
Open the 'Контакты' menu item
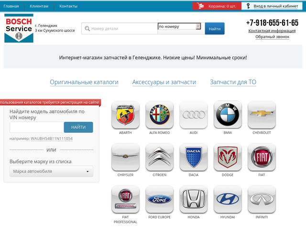point(68,6)
